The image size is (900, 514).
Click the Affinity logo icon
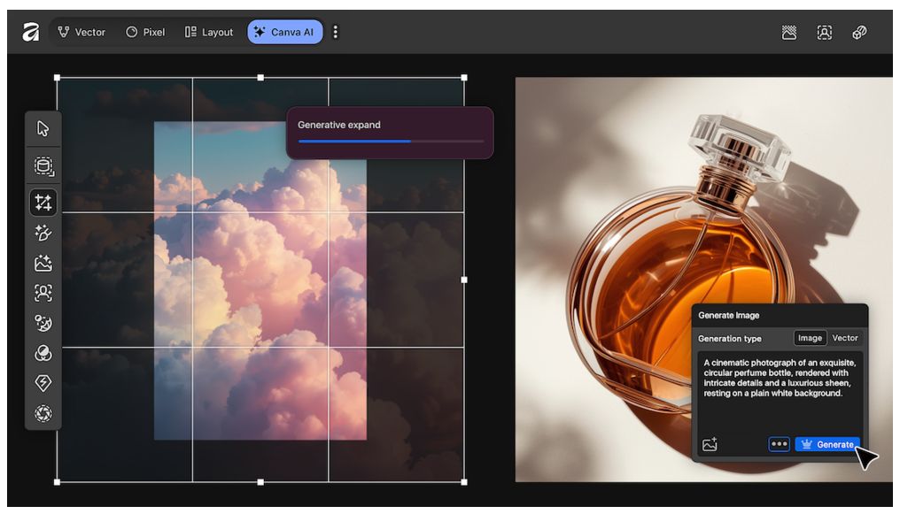[x=31, y=32]
